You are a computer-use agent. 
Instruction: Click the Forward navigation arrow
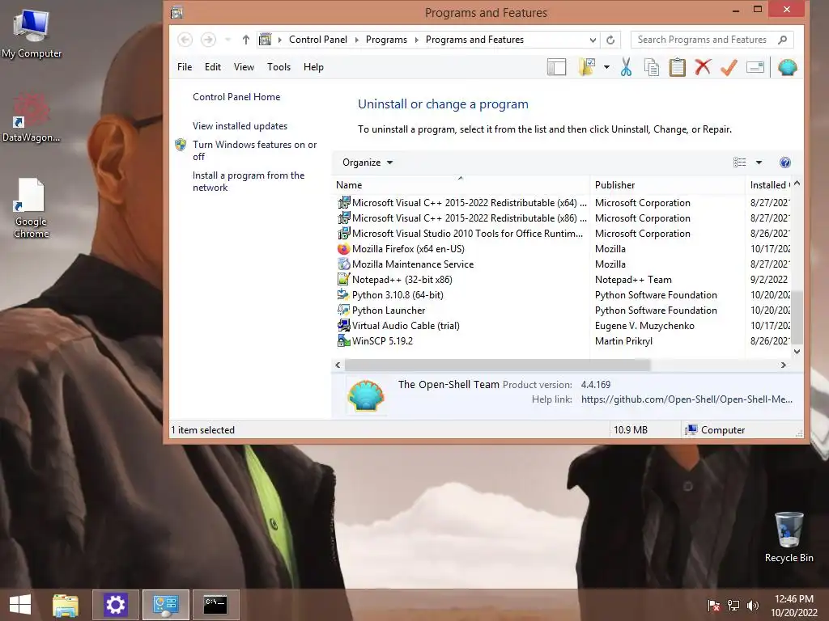point(208,40)
